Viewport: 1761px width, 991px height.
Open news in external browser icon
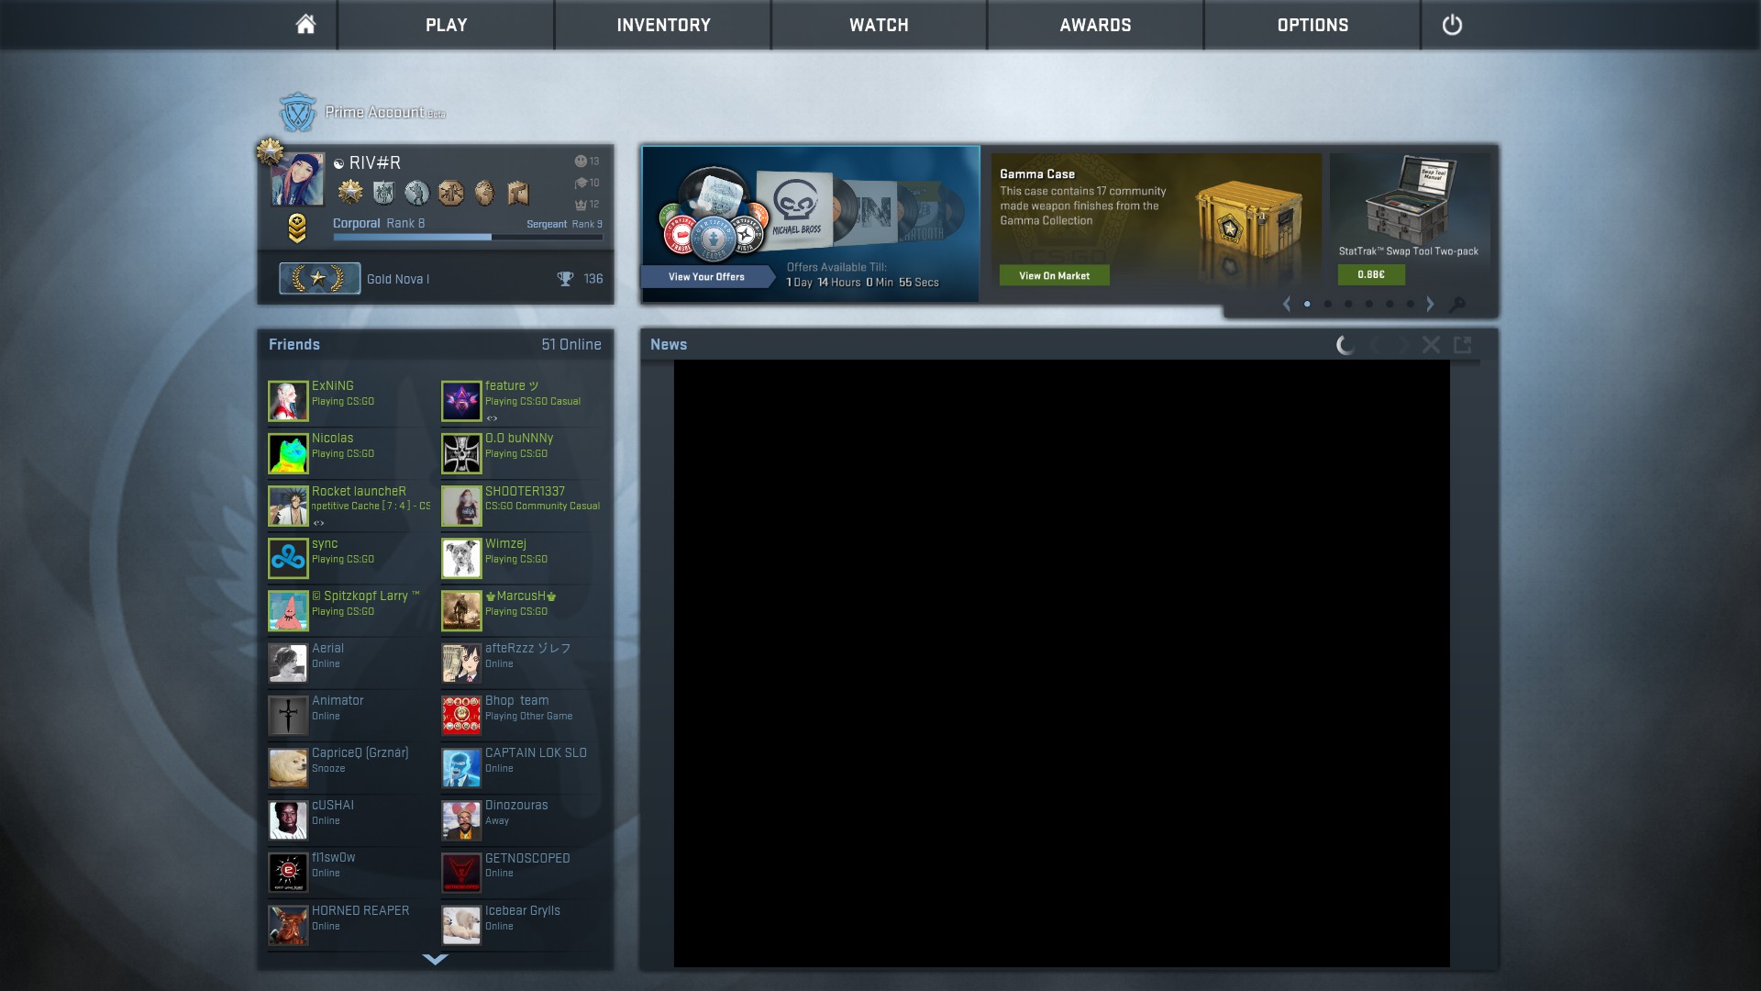(x=1463, y=345)
